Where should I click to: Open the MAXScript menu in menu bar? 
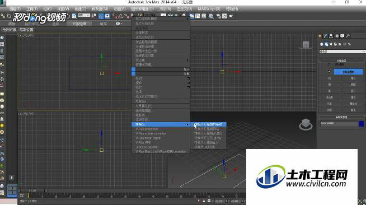click(x=209, y=9)
